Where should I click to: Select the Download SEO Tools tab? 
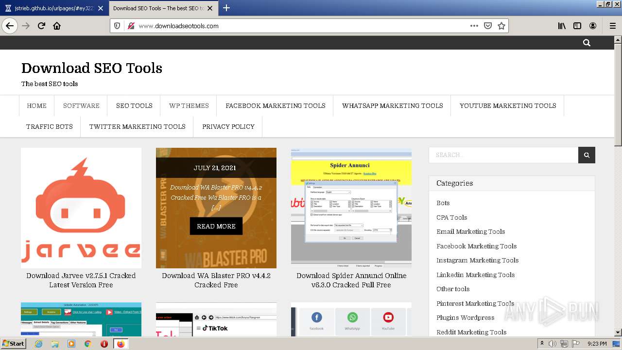click(163, 8)
